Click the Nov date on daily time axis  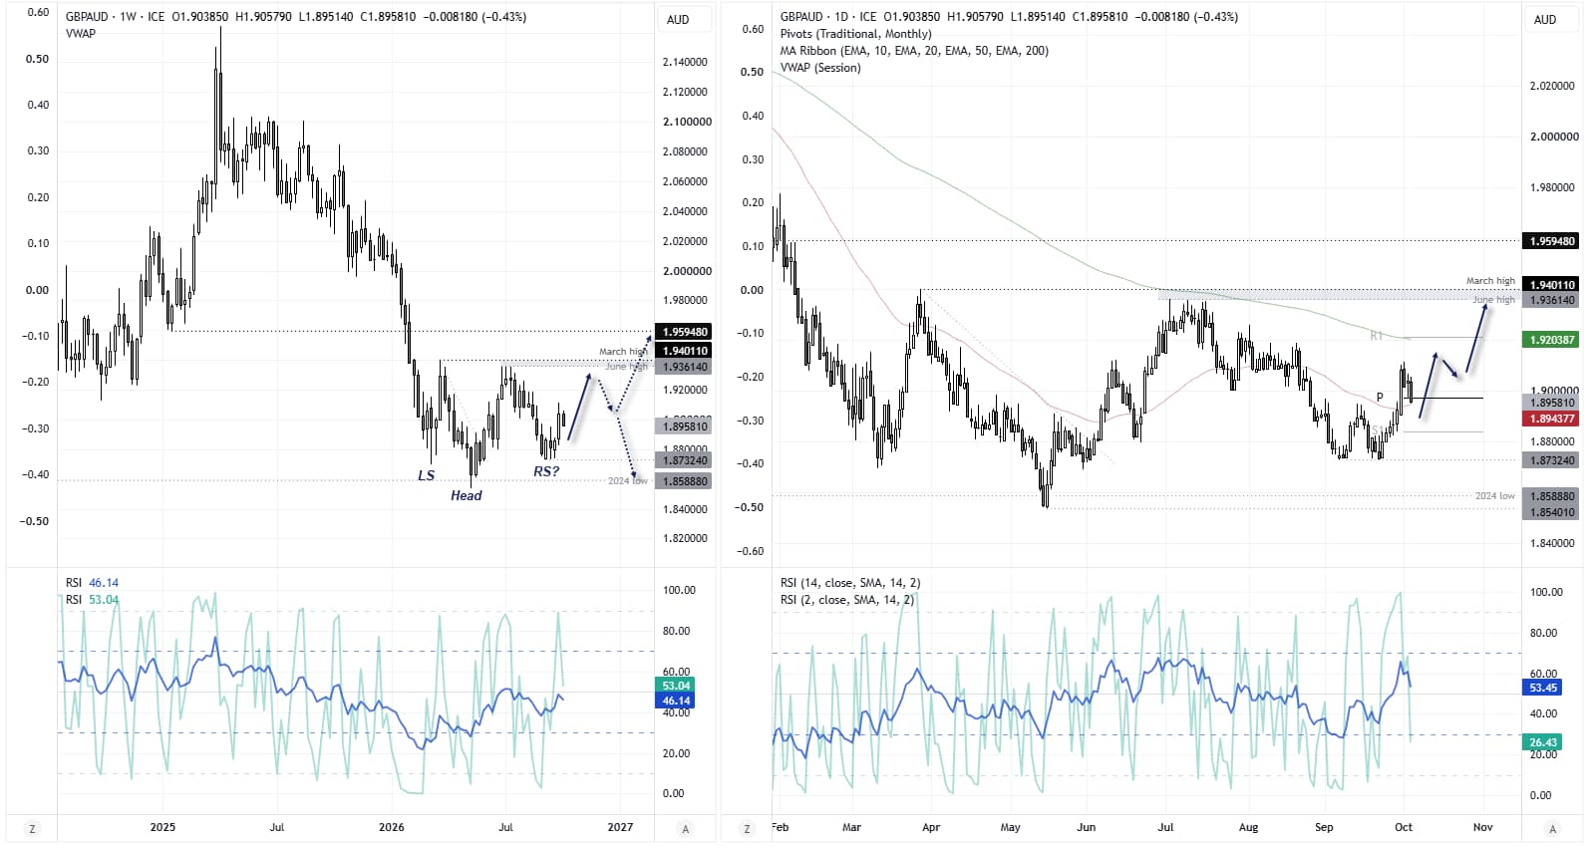(1483, 827)
